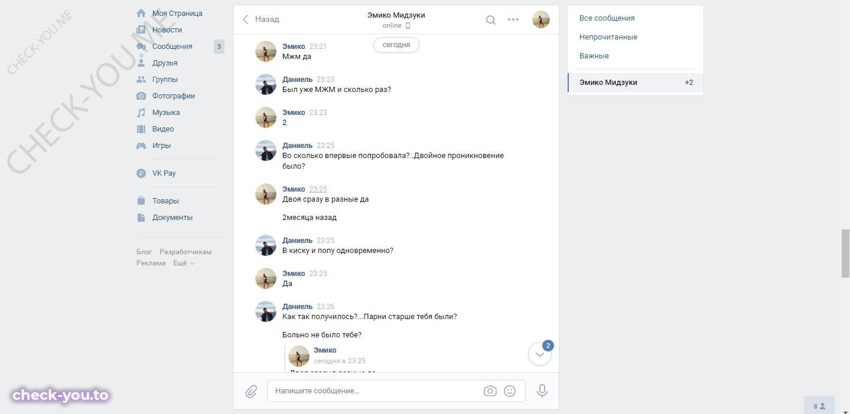This screenshot has height=414, width=850.
Task: Click the message text 2месяца назад
Action: (x=310, y=217)
